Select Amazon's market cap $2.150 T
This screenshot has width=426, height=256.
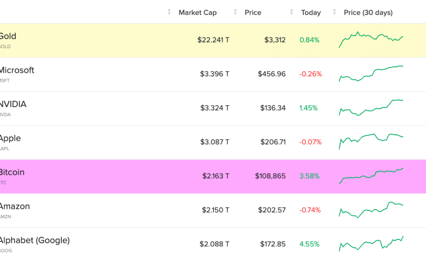pyautogui.click(x=216, y=210)
